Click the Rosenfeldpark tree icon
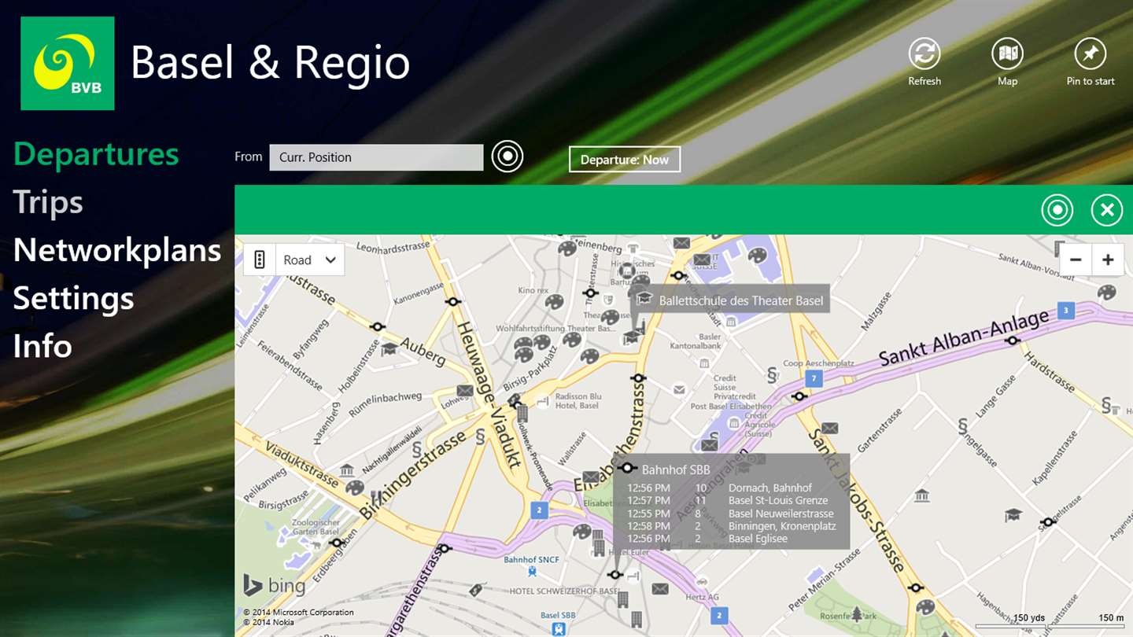The height and width of the screenshot is (637, 1133). [857, 613]
